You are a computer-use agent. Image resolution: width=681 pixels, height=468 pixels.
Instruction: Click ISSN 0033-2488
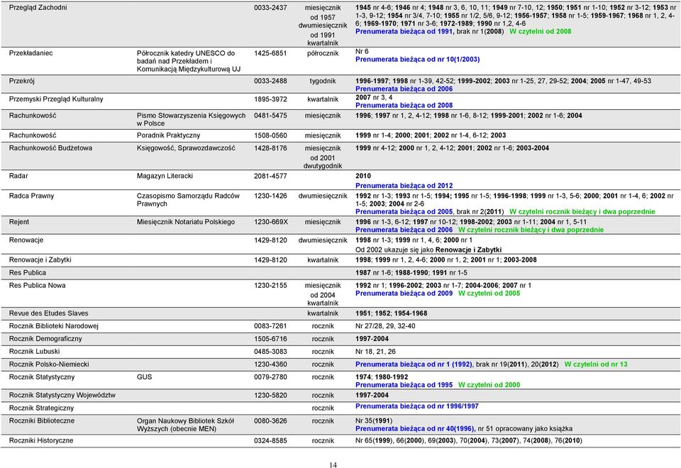pos(270,81)
